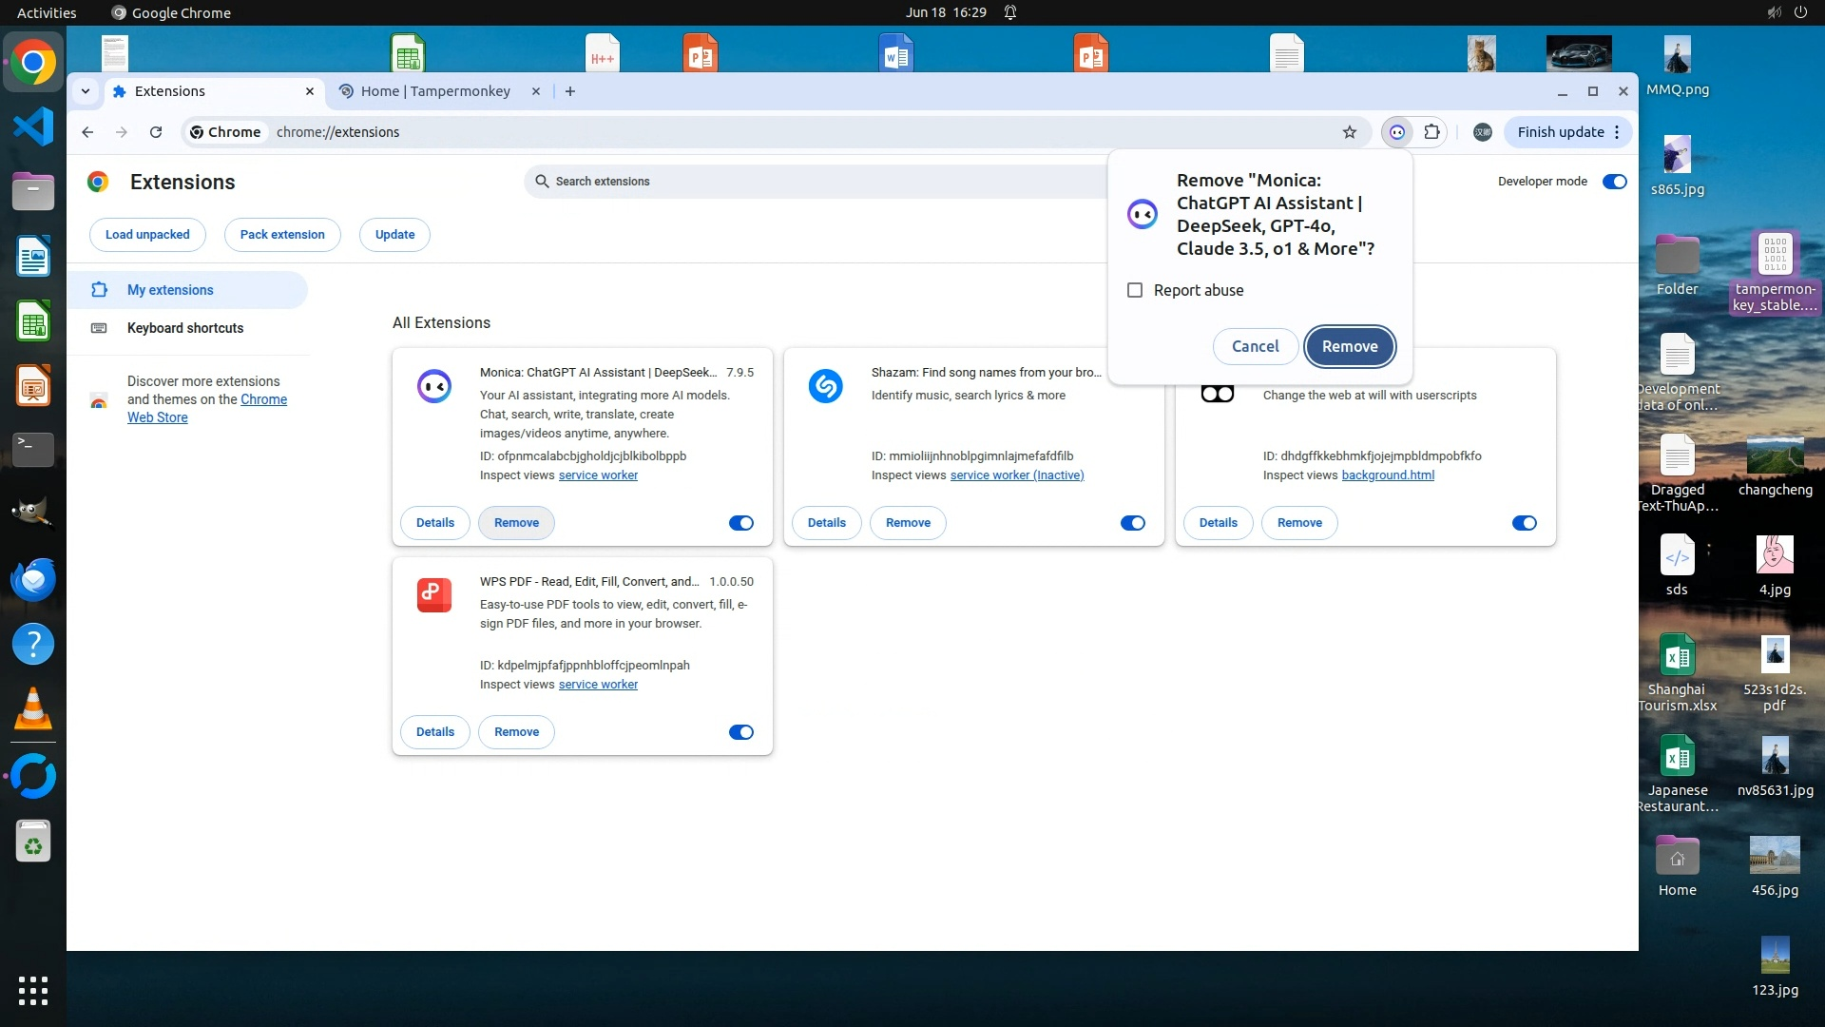Disable the Shazam extension toggle
Screen dimensions: 1825x1027
pos(1132,523)
